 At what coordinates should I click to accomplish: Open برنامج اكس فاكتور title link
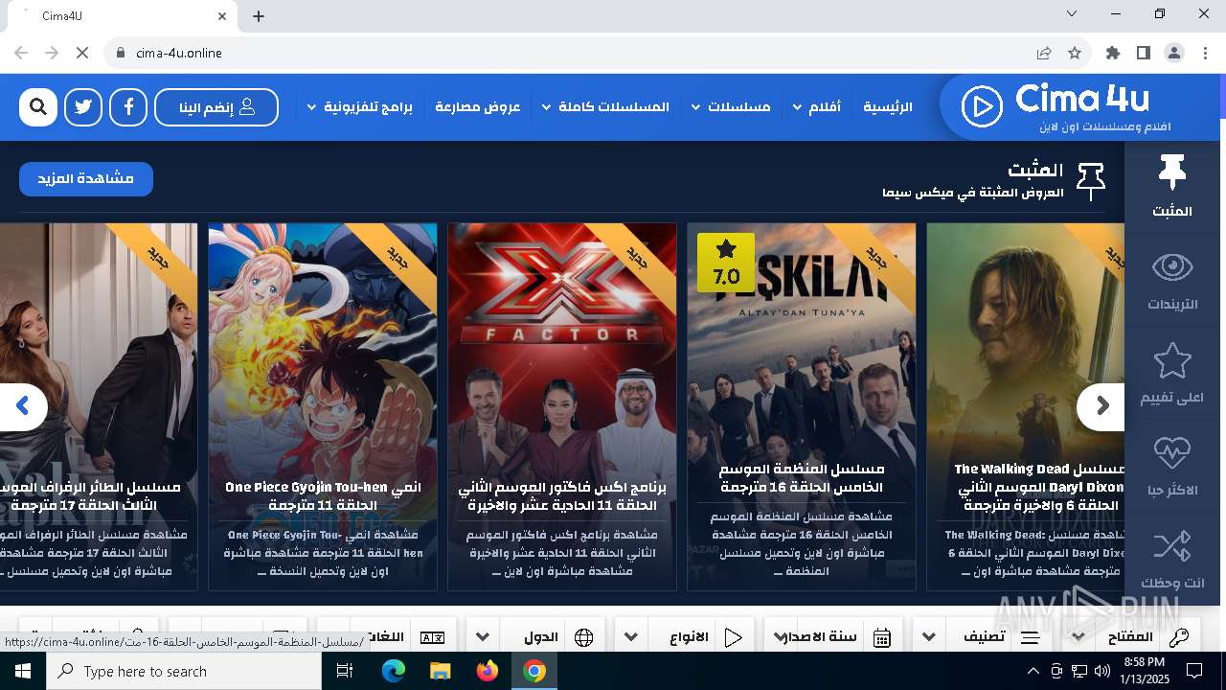562,496
